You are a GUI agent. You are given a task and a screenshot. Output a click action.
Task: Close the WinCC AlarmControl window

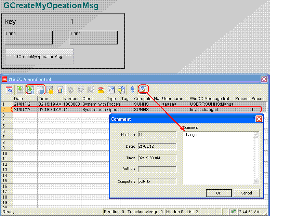(x=264, y=79)
